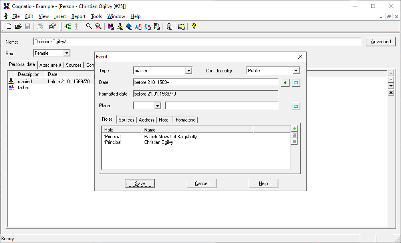The width and height of the screenshot is (401, 243).
Task: Open the database properties toolbar icon
Action: pos(52,26)
